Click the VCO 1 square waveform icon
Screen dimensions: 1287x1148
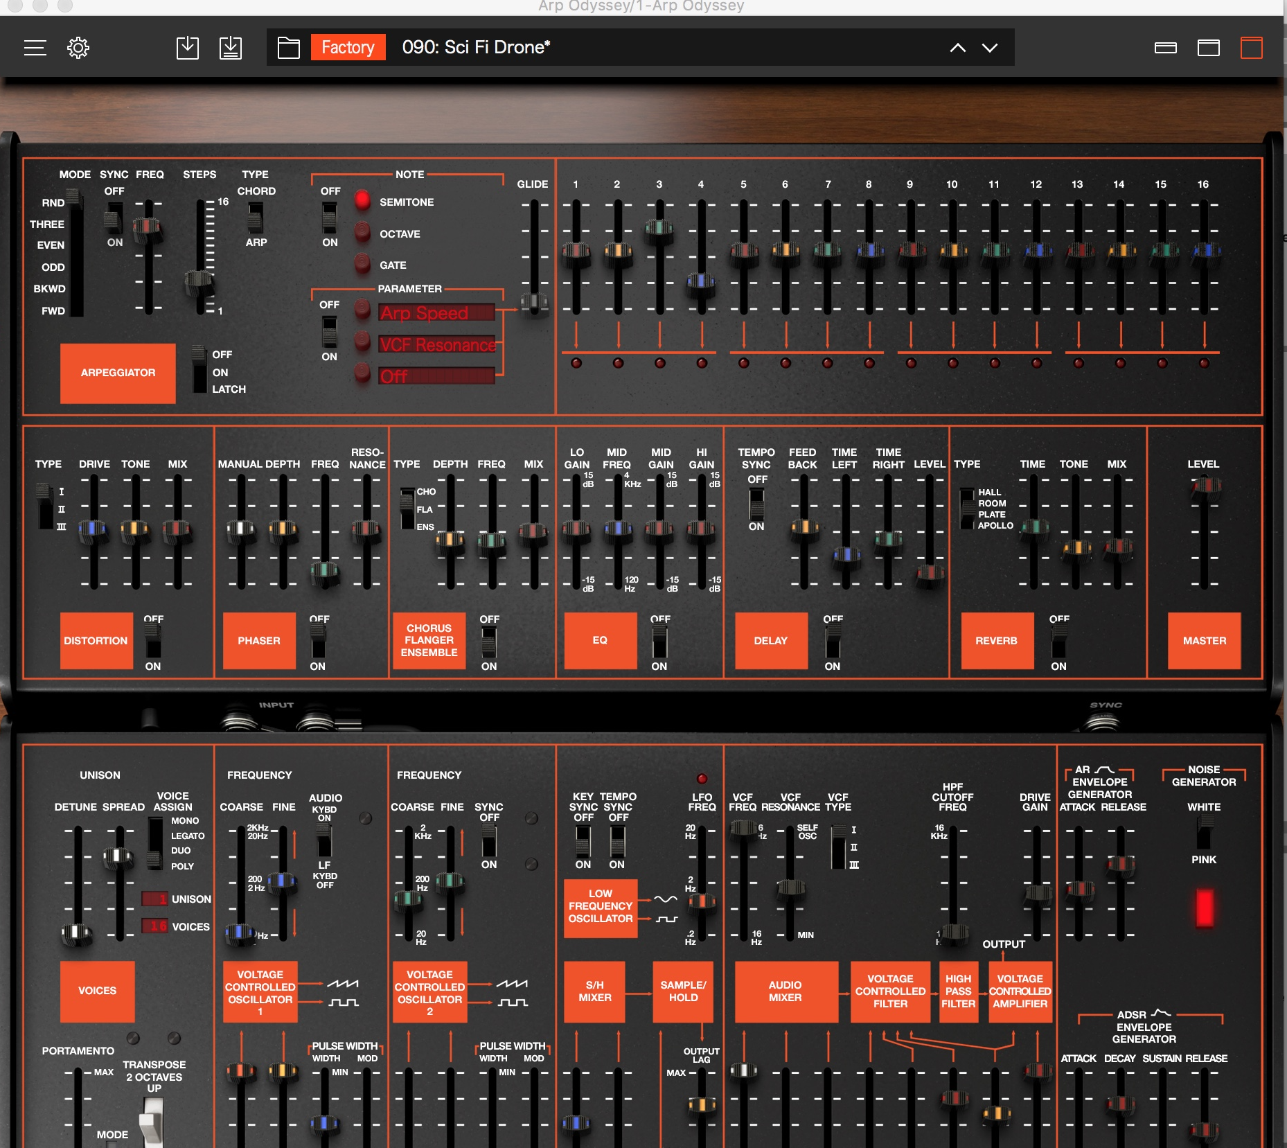(343, 1002)
